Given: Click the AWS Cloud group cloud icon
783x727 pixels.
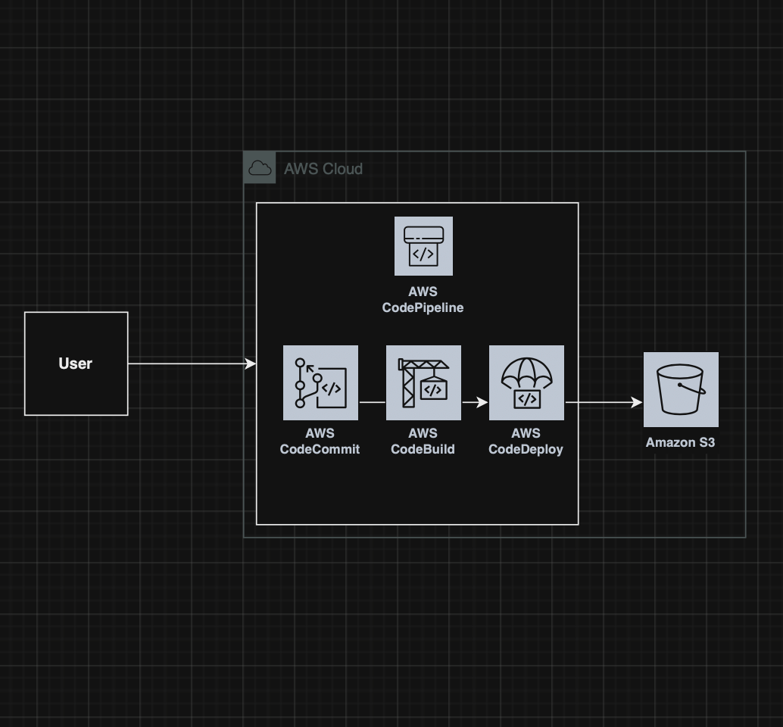Looking at the screenshot, I should 260,168.
